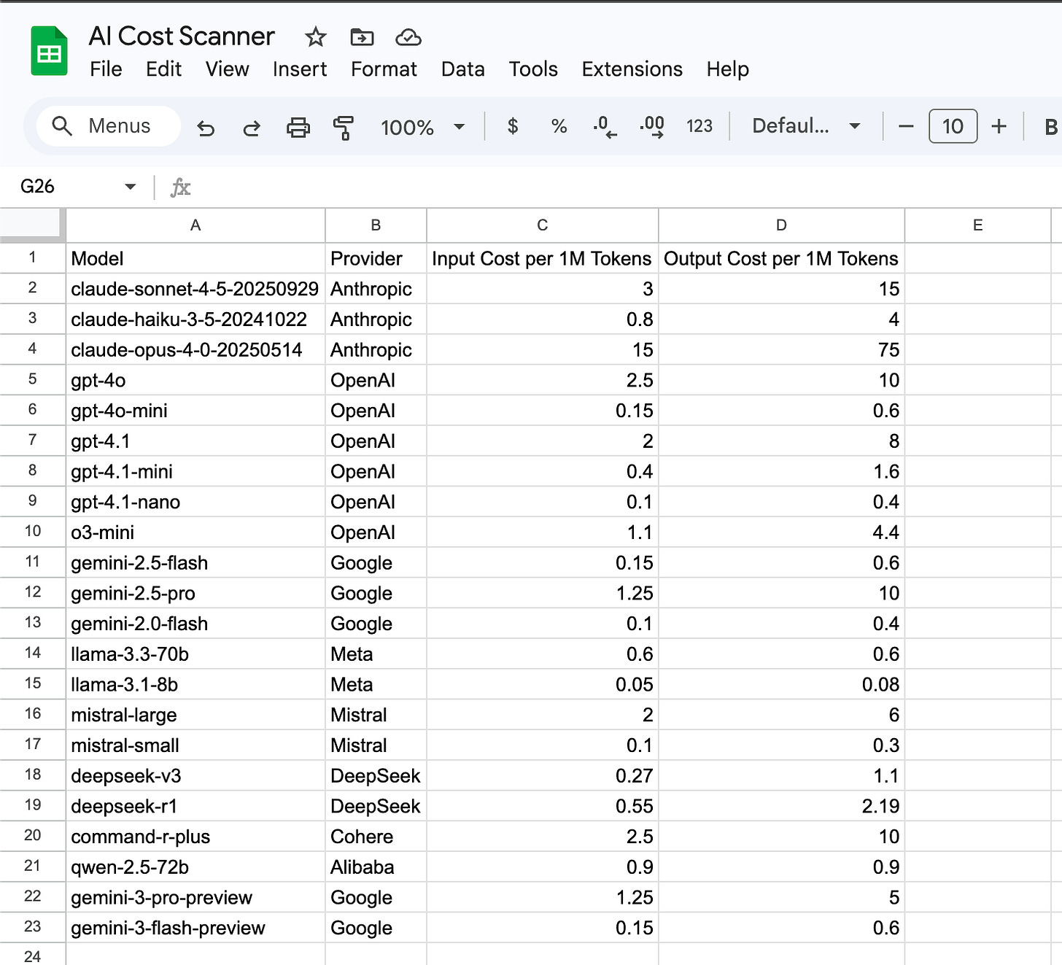Select row 12 header
Viewport: 1062px width, 965px height.
(33, 592)
